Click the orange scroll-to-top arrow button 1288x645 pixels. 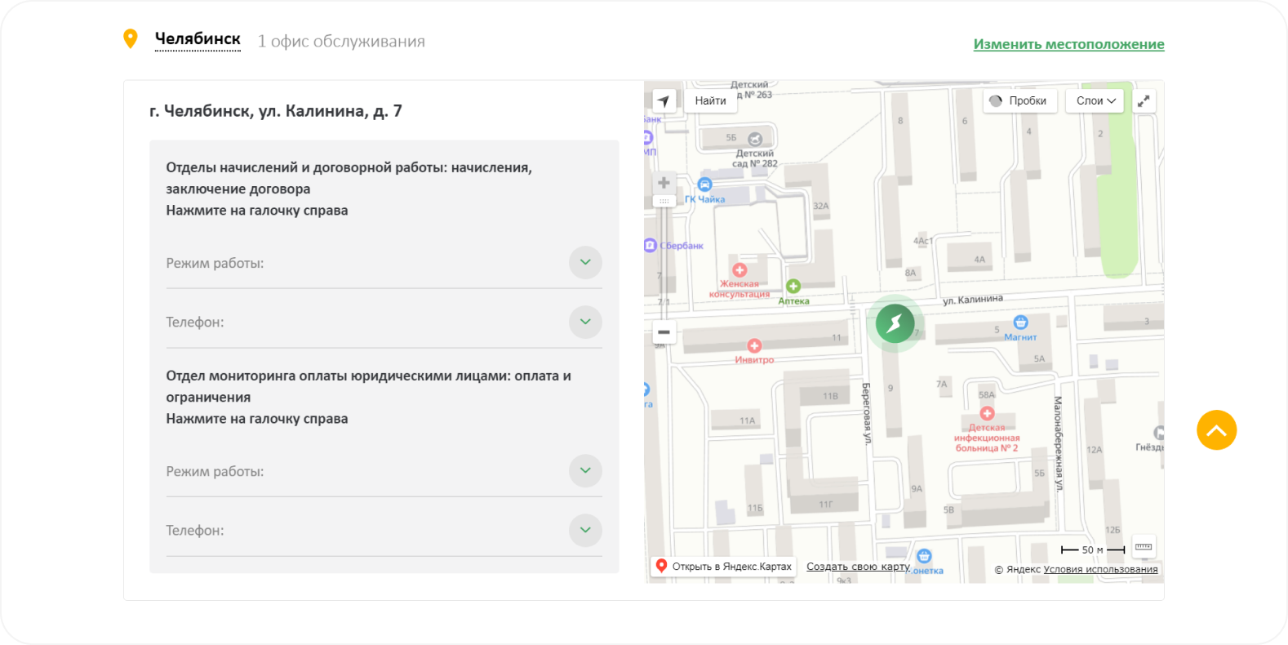(x=1216, y=430)
